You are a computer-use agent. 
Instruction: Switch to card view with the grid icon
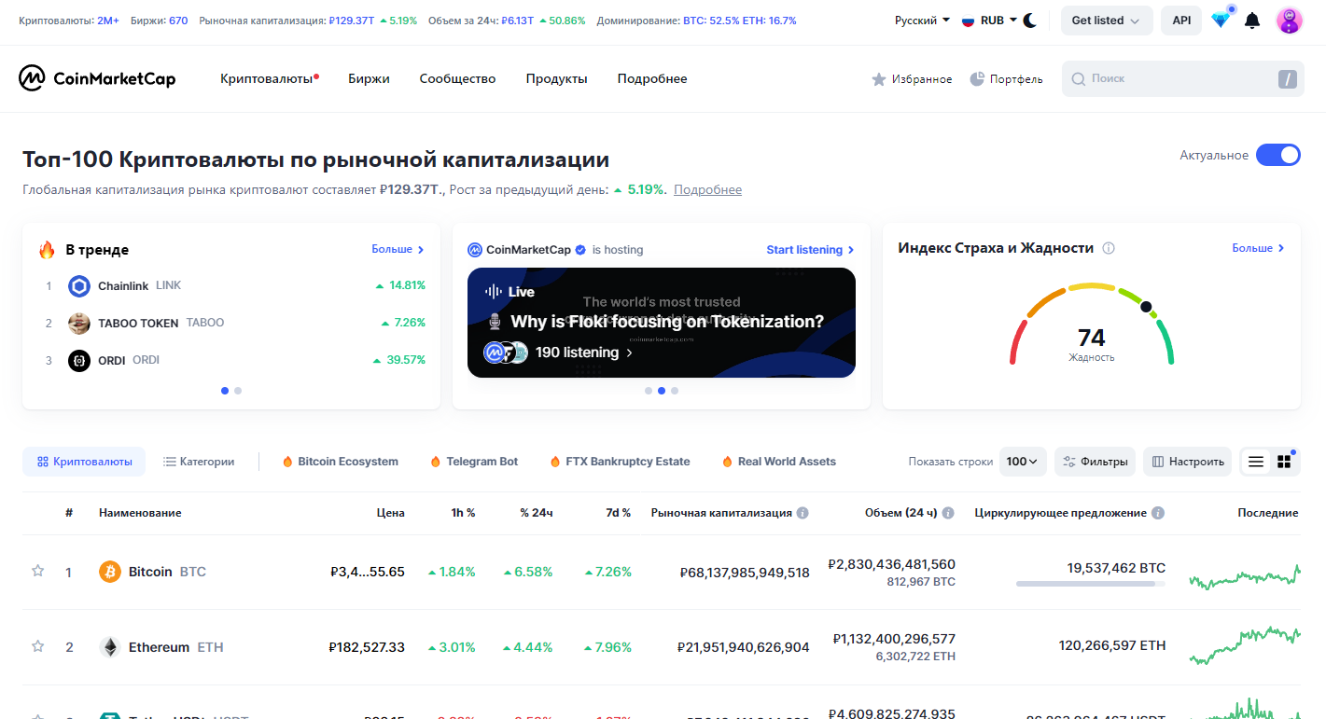pos(1285,461)
